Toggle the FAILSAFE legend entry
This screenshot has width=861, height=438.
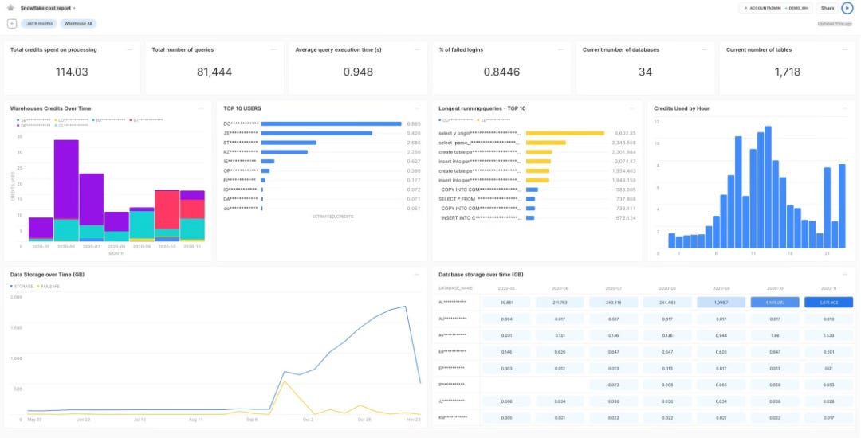pyautogui.click(x=48, y=286)
